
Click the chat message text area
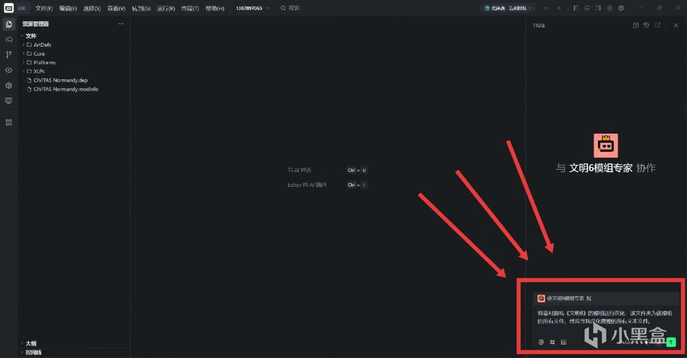coord(605,317)
